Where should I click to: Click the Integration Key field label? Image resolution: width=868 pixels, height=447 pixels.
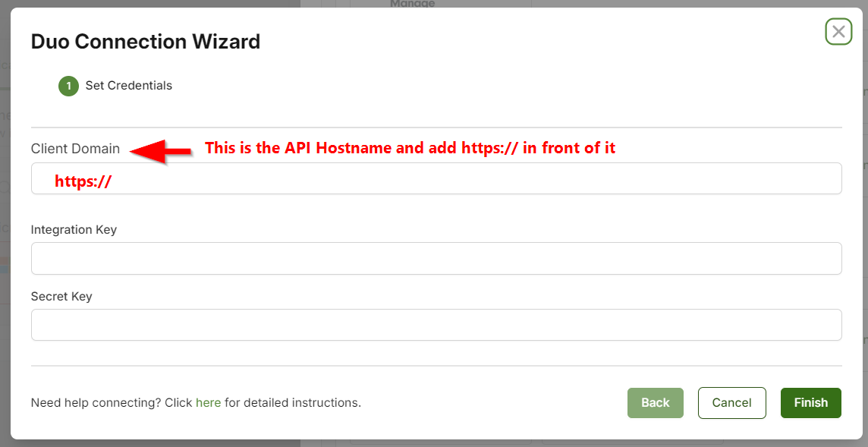[74, 229]
